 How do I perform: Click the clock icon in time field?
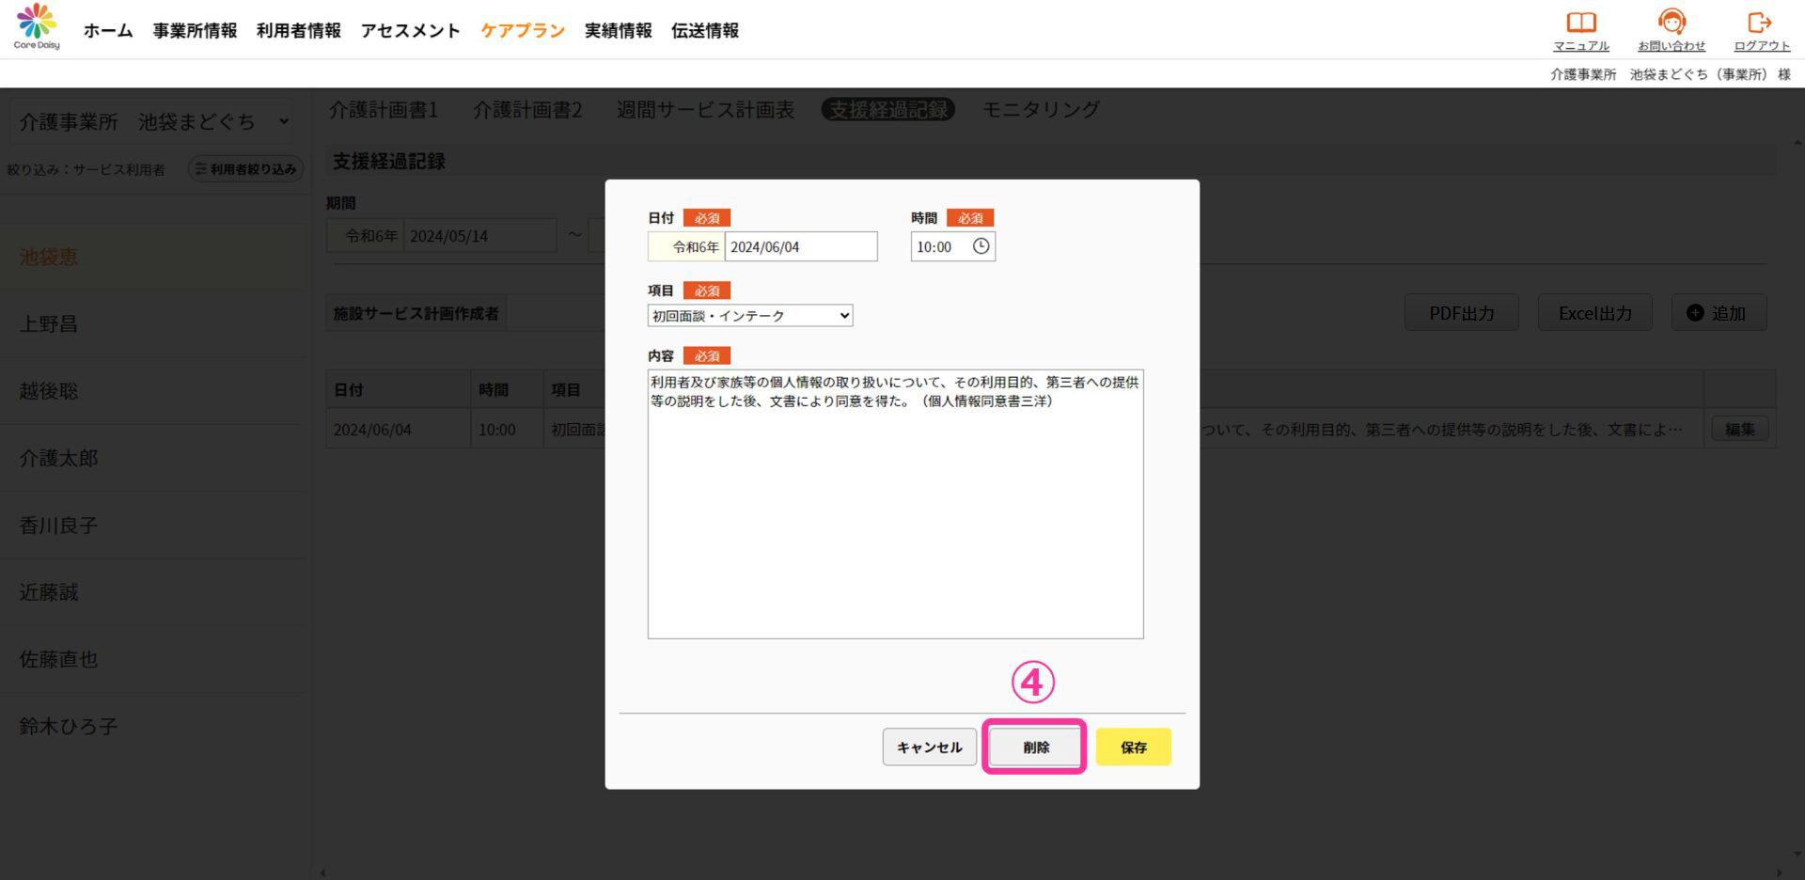pyautogui.click(x=981, y=246)
